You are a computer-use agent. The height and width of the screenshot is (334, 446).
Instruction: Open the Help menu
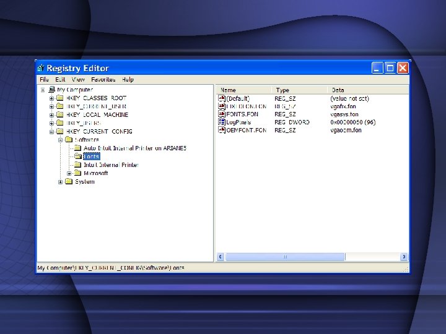pyautogui.click(x=128, y=80)
